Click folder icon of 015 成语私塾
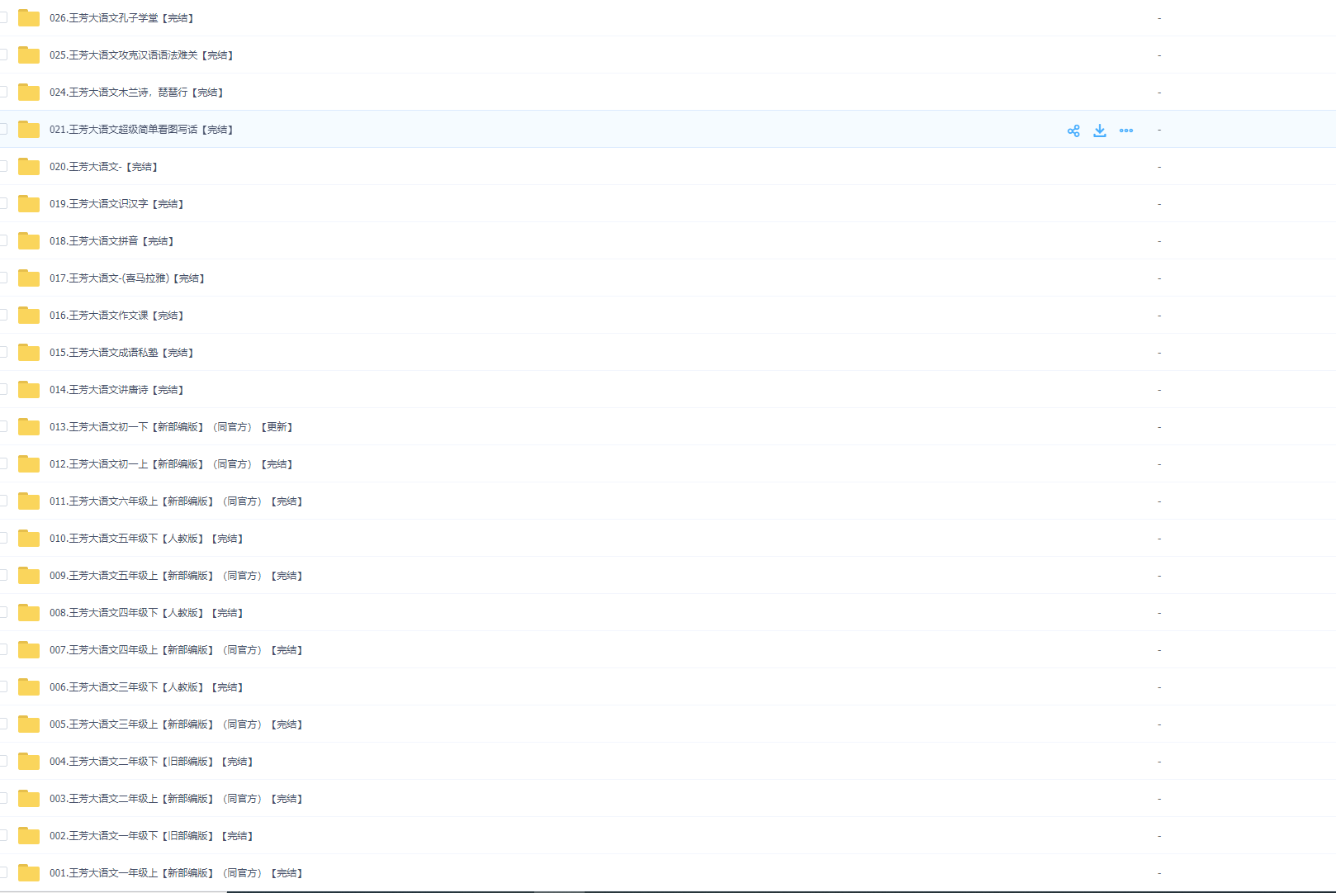1336x893 pixels. pyautogui.click(x=29, y=352)
